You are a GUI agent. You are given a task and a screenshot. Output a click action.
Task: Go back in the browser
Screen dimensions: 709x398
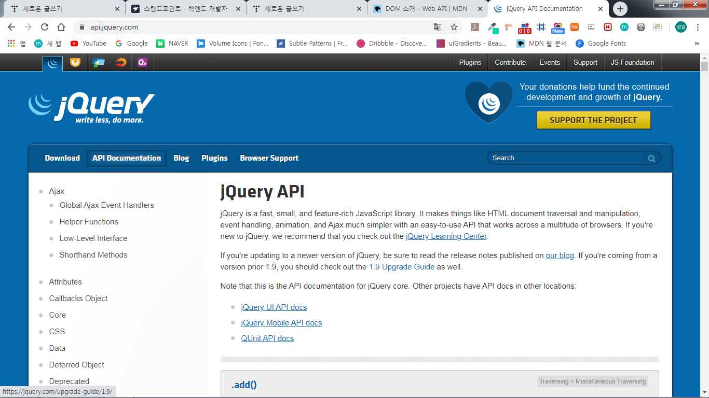pos(11,27)
